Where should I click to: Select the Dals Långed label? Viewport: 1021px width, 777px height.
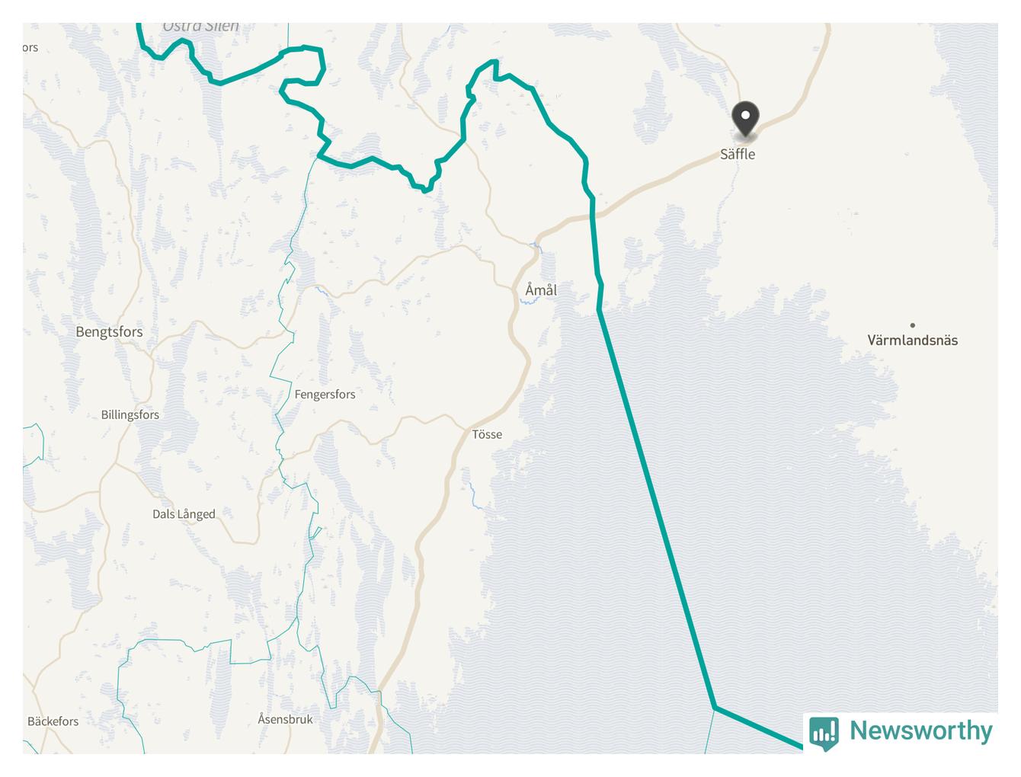point(184,514)
